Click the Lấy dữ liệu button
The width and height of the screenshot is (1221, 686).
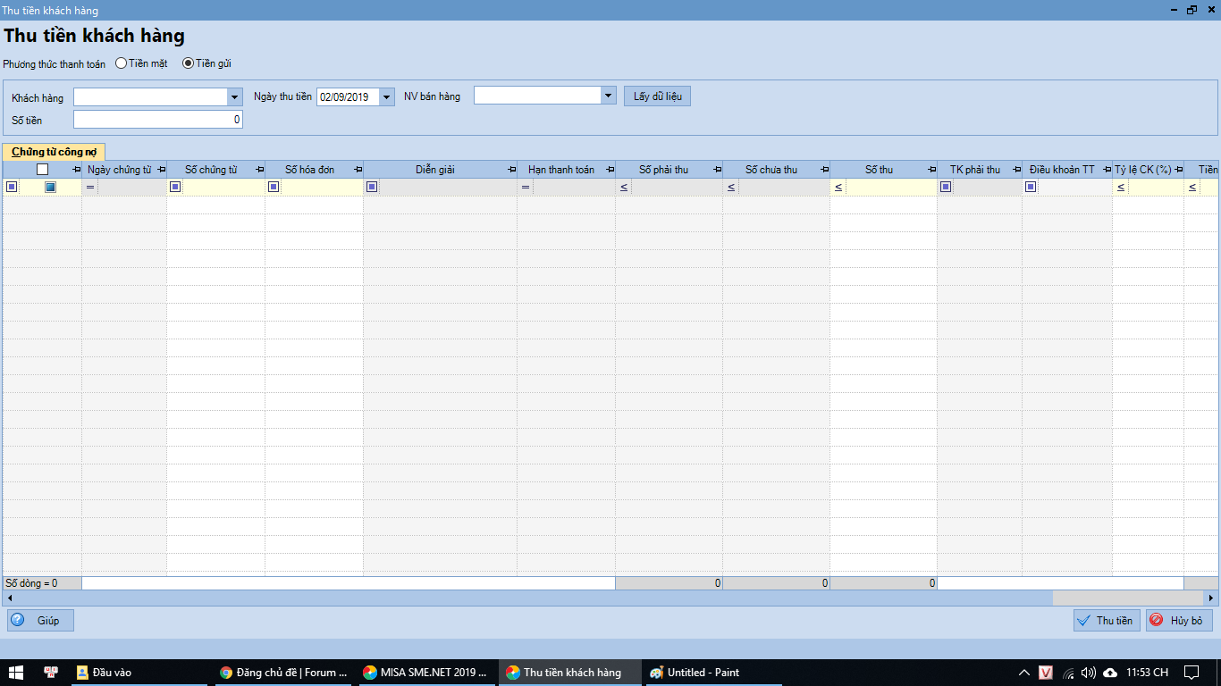(x=656, y=96)
